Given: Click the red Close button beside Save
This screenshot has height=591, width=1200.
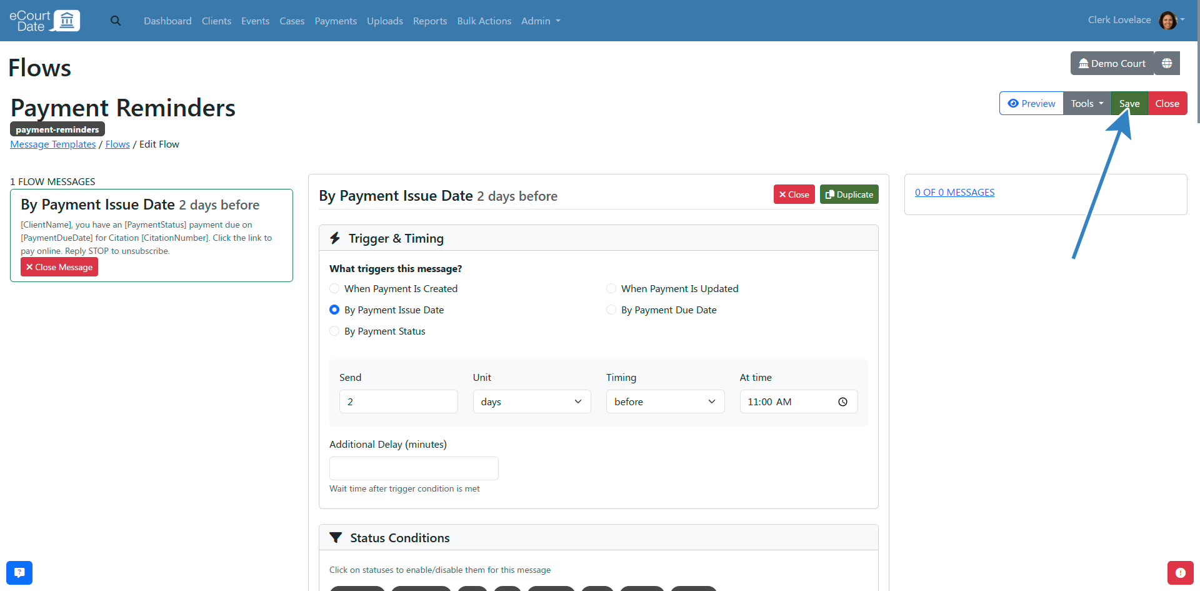Looking at the screenshot, I should 1167,103.
